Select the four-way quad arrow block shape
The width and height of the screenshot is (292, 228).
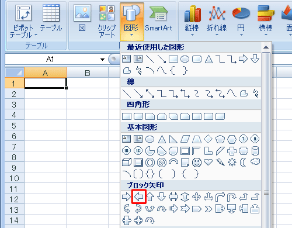[x=197, y=197]
